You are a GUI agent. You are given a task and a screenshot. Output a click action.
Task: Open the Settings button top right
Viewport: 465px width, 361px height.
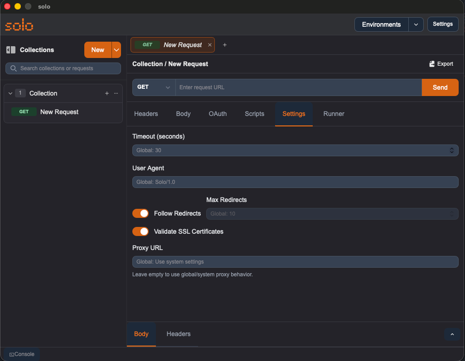(x=443, y=24)
